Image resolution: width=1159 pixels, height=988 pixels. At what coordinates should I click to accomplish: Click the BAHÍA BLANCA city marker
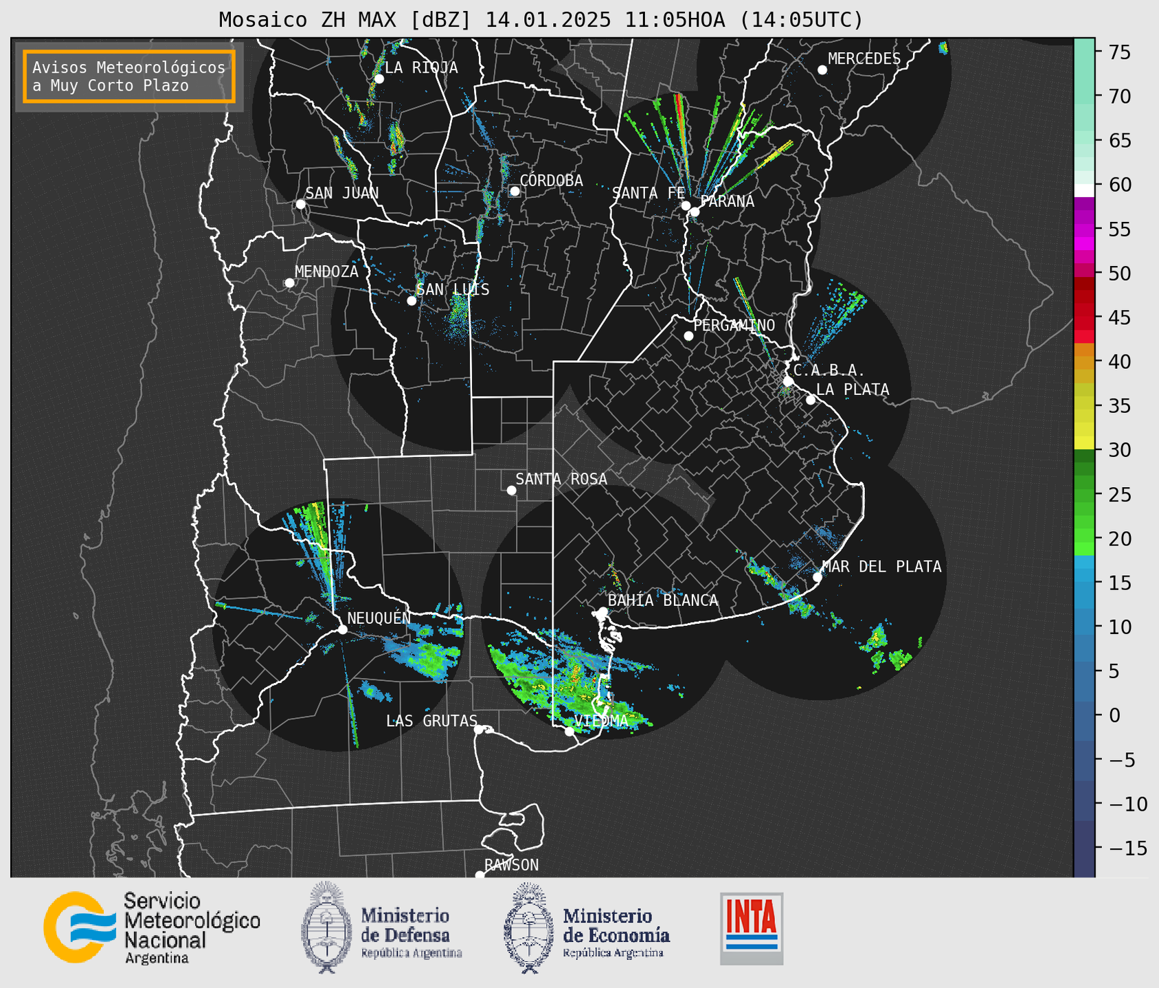(x=603, y=611)
